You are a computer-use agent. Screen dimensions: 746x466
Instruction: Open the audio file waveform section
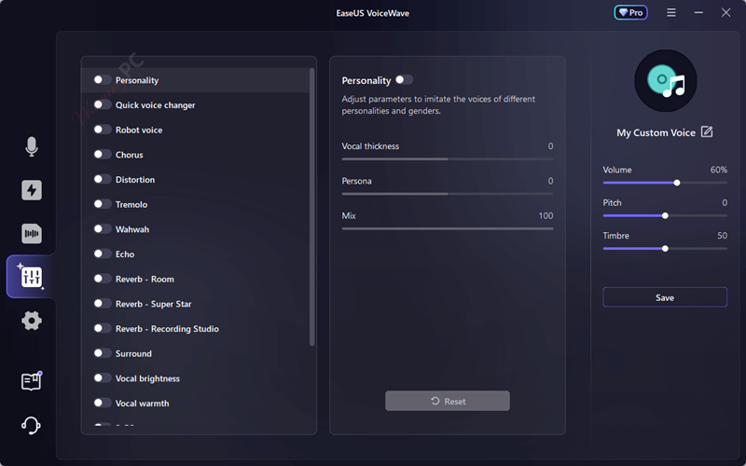[32, 234]
